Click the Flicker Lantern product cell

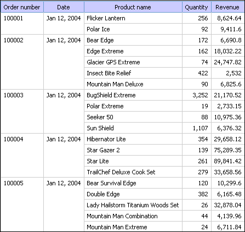pos(133,18)
